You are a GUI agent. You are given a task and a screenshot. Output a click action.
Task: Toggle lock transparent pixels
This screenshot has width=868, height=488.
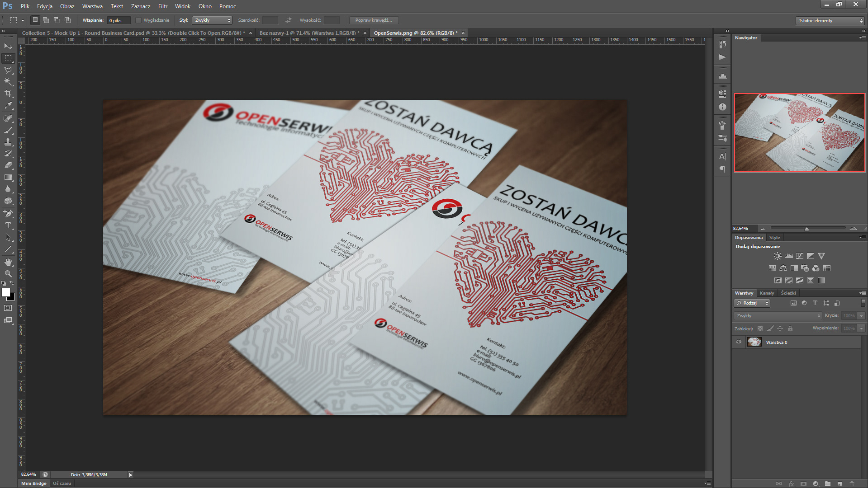point(760,328)
